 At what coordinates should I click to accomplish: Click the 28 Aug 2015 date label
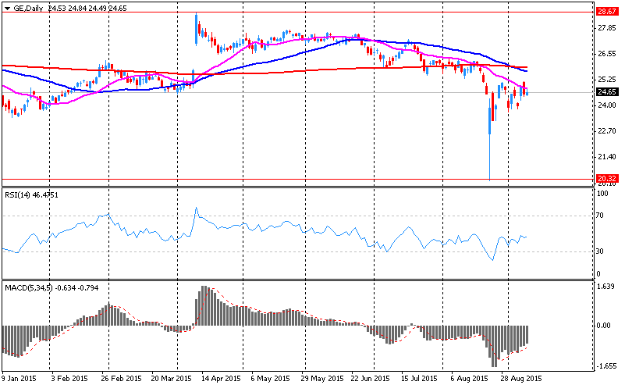[x=521, y=378]
